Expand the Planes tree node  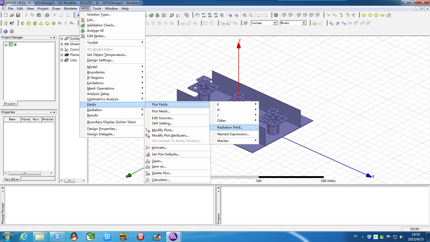(x=62, y=55)
